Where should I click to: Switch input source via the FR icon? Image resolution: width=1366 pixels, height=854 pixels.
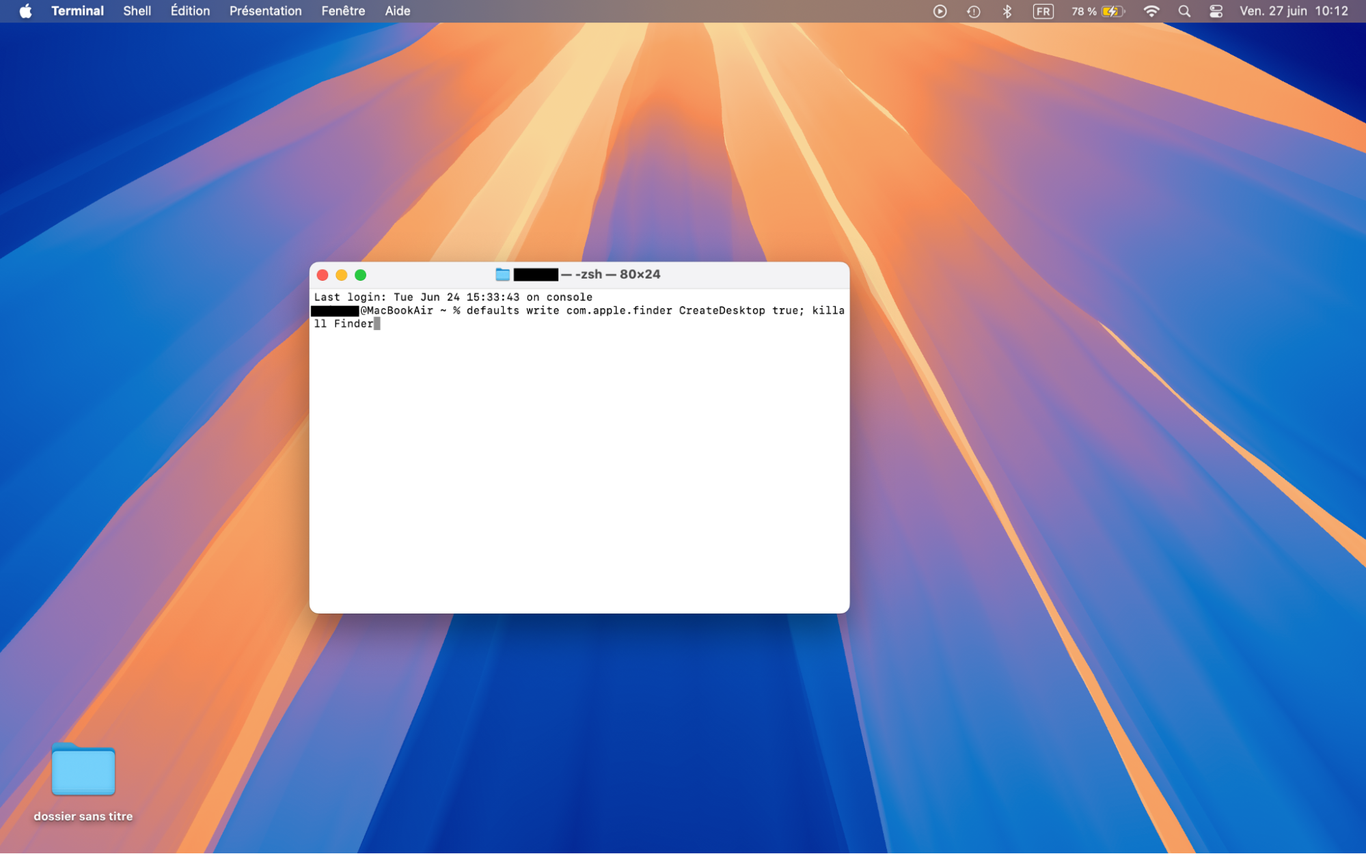pos(1043,11)
